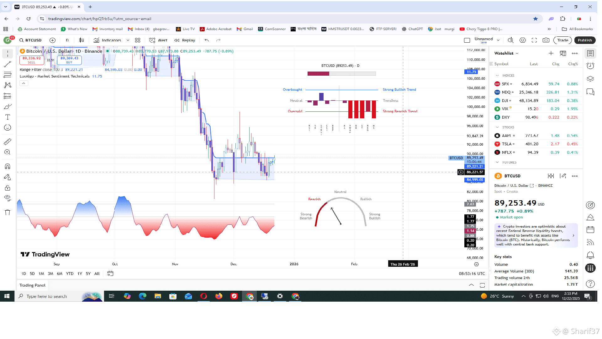Image resolution: width=602 pixels, height=339 pixels.
Task: Start bar Replay mode
Action: point(185,40)
